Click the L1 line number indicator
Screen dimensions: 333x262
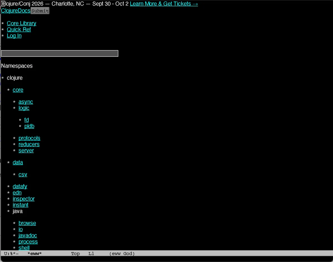point(91,254)
